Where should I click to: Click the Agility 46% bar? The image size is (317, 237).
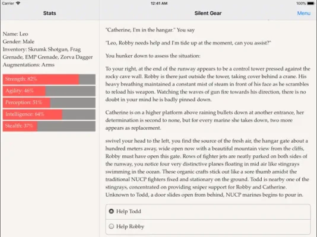point(49,91)
